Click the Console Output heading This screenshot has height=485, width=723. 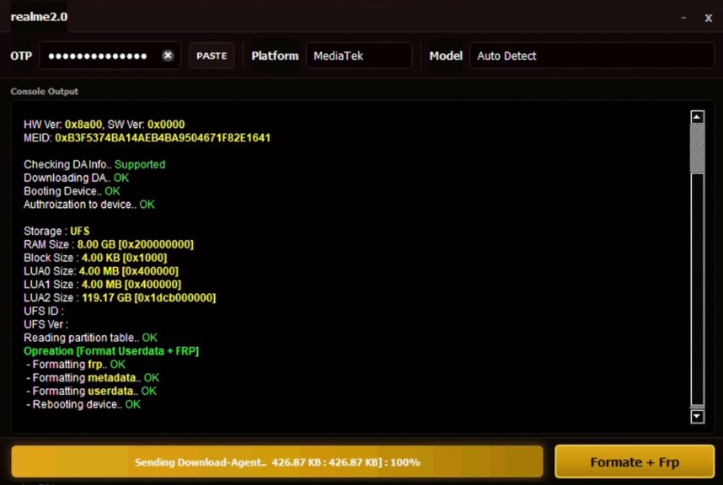coord(44,91)
